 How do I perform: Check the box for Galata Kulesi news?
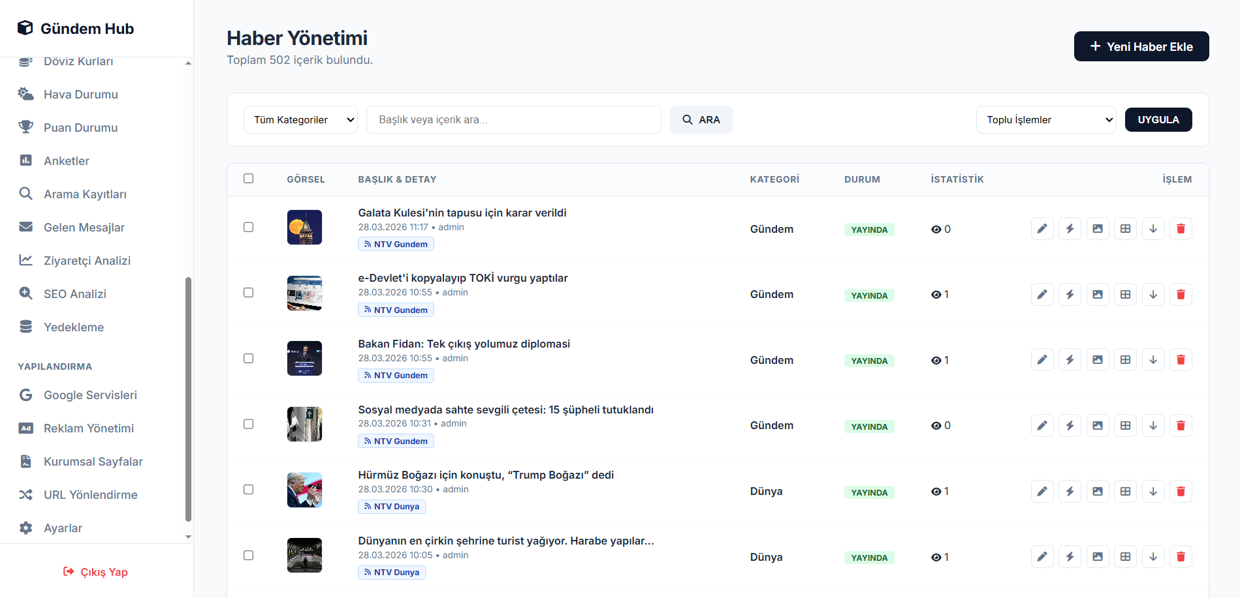[248, 227]
